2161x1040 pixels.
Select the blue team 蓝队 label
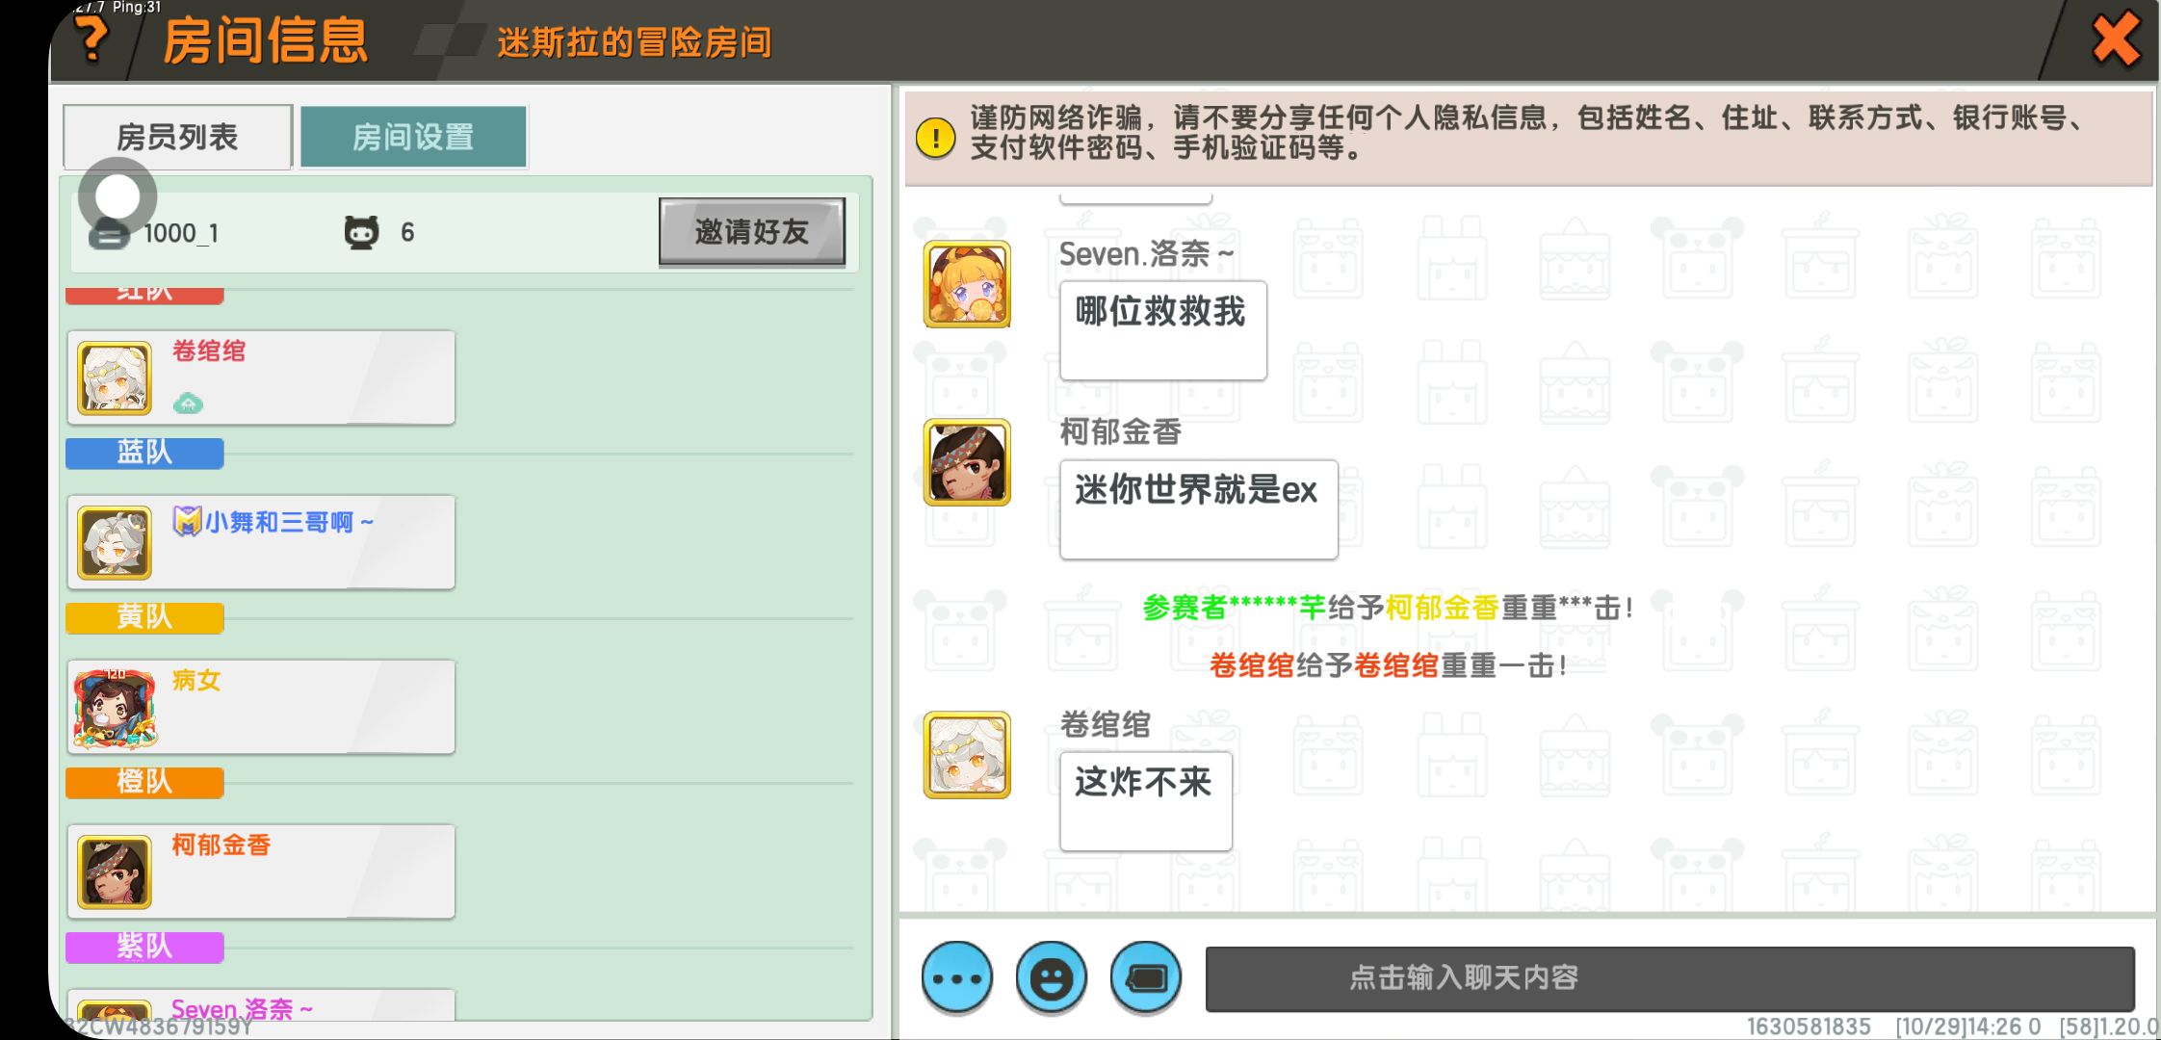click(144, 453)
